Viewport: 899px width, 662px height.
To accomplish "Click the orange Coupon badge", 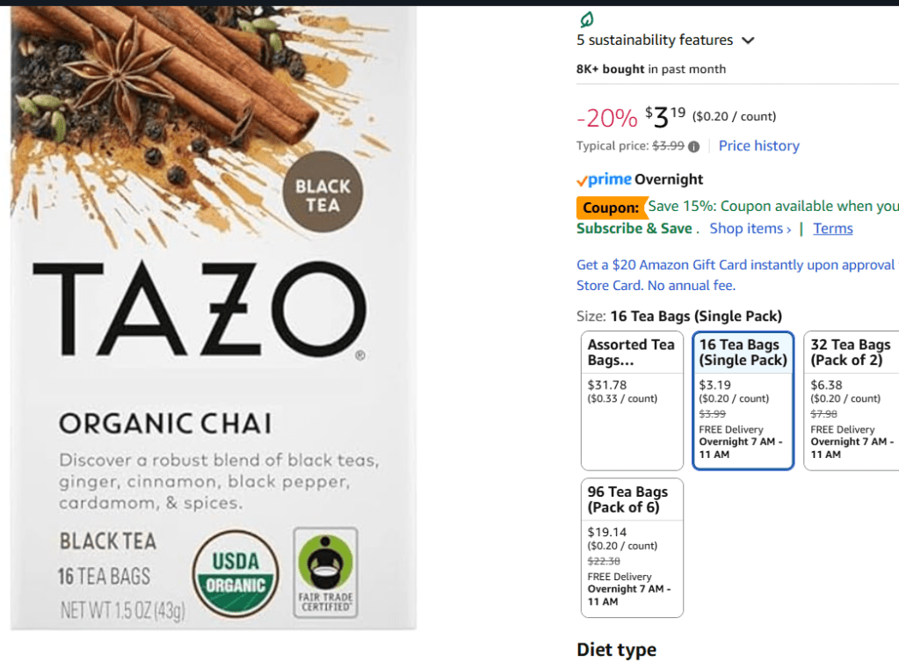I will point(611,207).
